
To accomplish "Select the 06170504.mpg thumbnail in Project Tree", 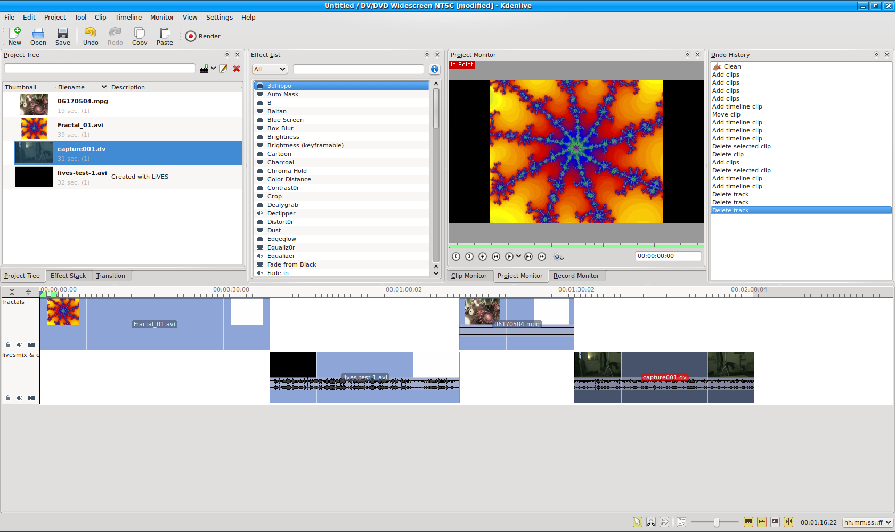I will (x=34, y=105).
